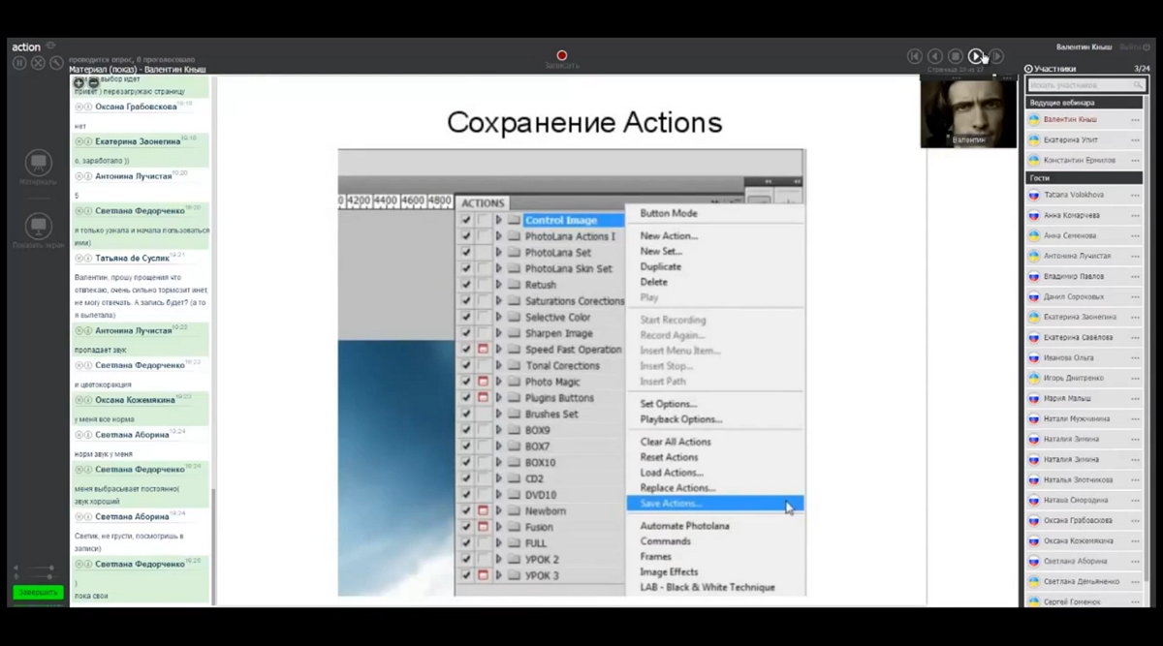1163x646 pixels.
Task: Toggle the red dialog box for УРОК 3
Action: point(483,575)
